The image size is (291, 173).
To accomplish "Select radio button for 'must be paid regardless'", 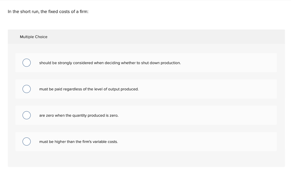I will 26,89.
